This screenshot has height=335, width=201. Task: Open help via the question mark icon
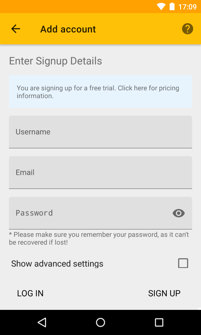tap(187, 29)
